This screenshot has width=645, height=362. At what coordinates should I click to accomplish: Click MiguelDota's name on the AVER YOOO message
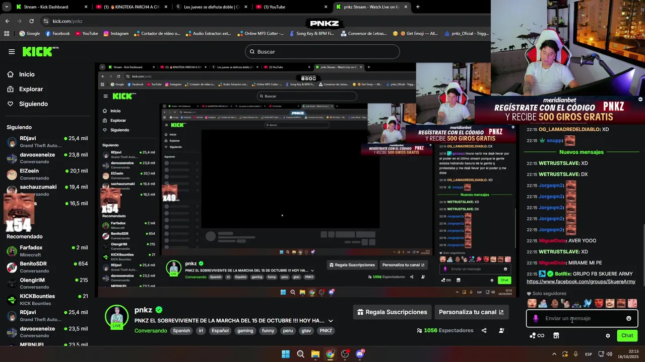point(552,241)
